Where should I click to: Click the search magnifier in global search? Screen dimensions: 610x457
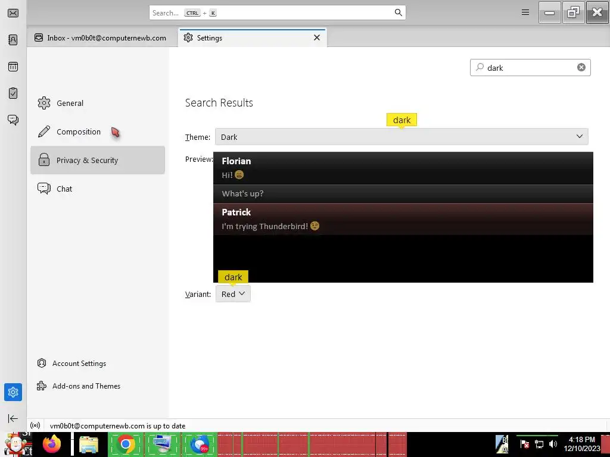tap(399, 12)
